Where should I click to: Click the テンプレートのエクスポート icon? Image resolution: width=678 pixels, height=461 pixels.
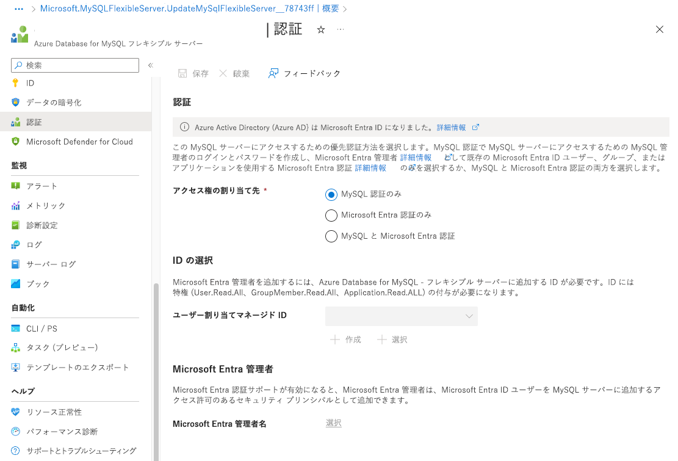(x=16, y=368)
